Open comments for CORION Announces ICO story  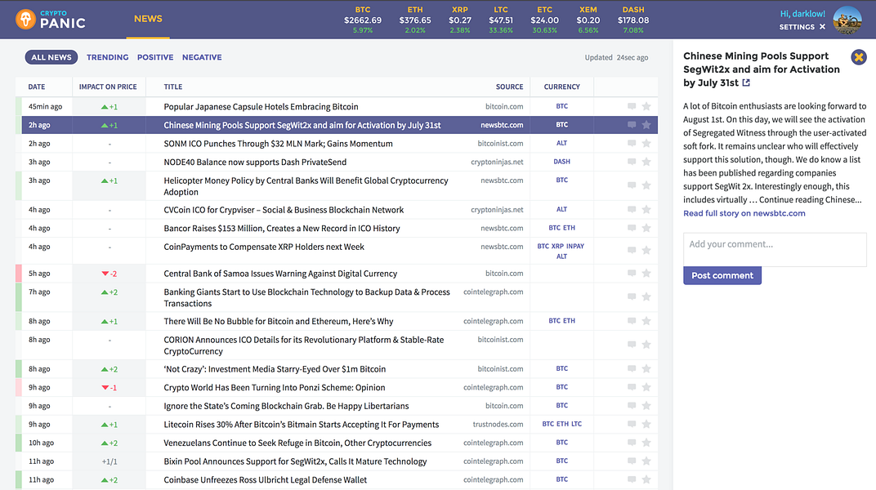pos(632,345)
